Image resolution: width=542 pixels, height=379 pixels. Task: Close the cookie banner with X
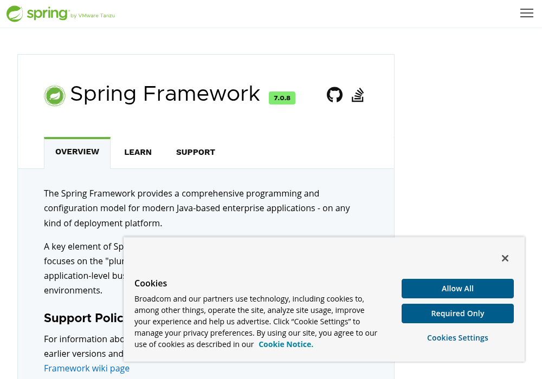(505, 258)
